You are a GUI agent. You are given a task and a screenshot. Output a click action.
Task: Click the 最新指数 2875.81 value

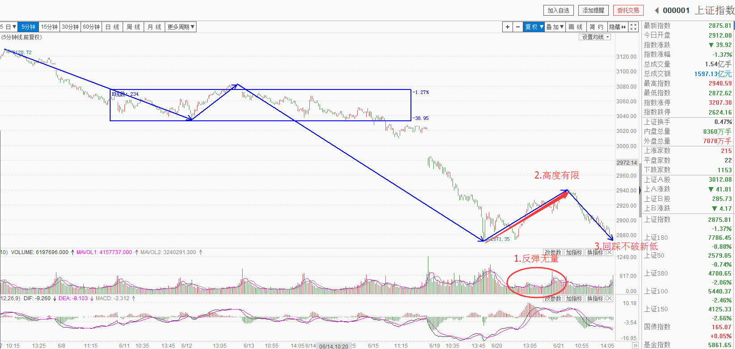pos(720,26)
